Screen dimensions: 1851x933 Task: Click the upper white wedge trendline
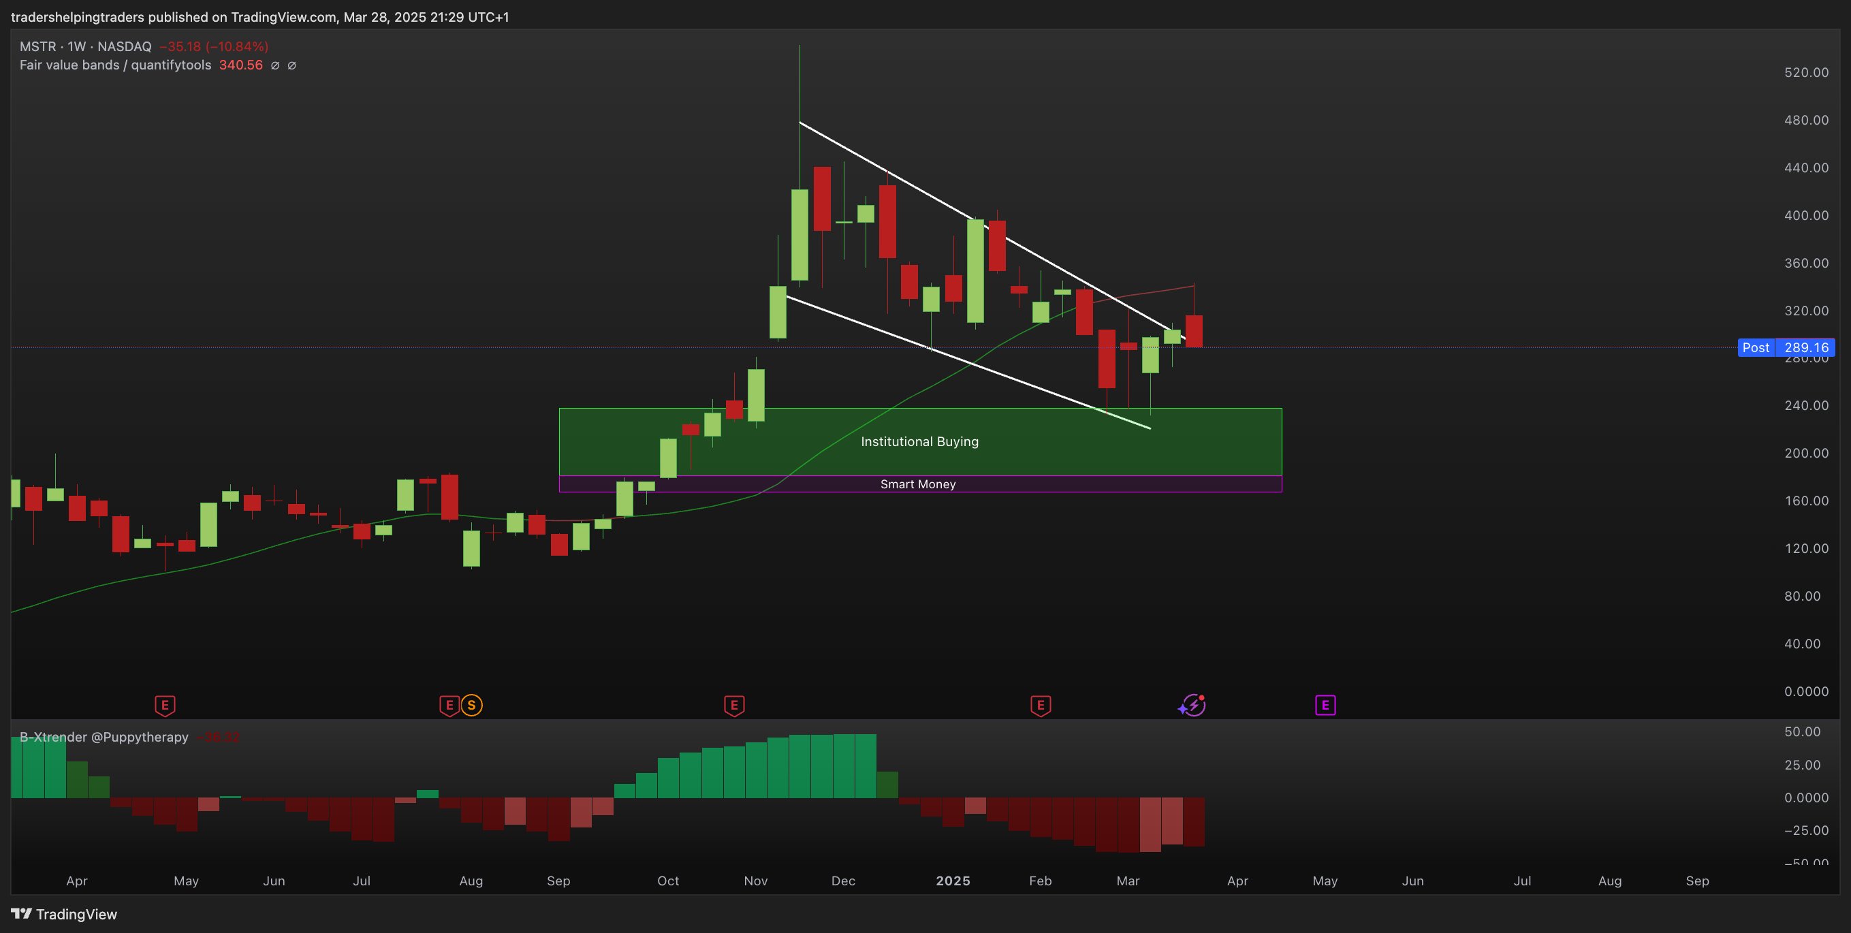934,197
